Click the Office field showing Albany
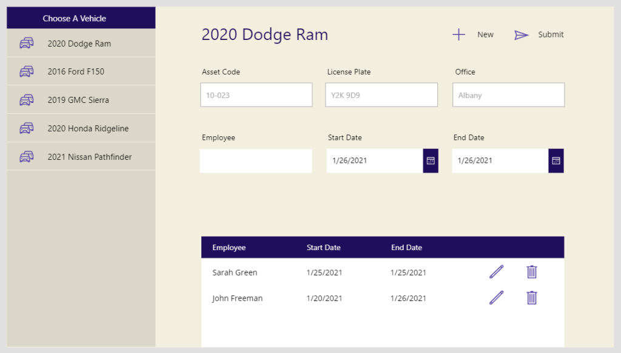 [x=508, y=94]
